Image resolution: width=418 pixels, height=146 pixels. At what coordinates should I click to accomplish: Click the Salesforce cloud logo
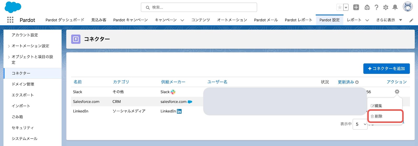(x=13, y=7)
